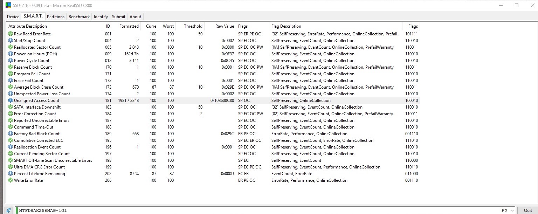Select the S.M.A.R.T. tab

pyautogui.click(x=33, y=16)
